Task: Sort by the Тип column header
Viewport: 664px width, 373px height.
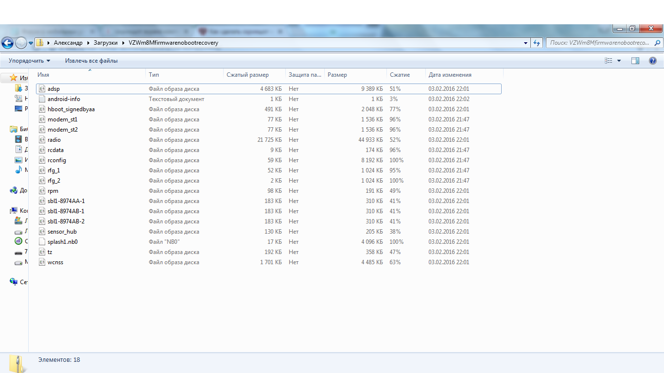Action: (154, 75)
